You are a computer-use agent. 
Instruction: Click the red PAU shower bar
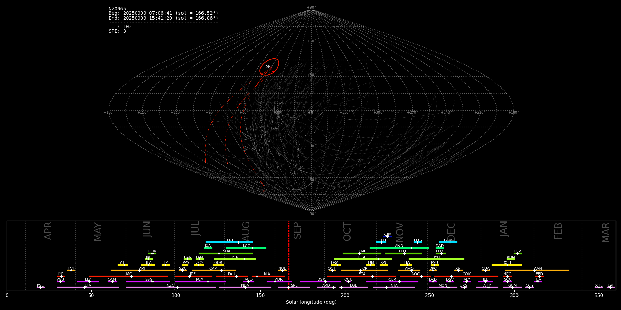(x=232, y=276)
